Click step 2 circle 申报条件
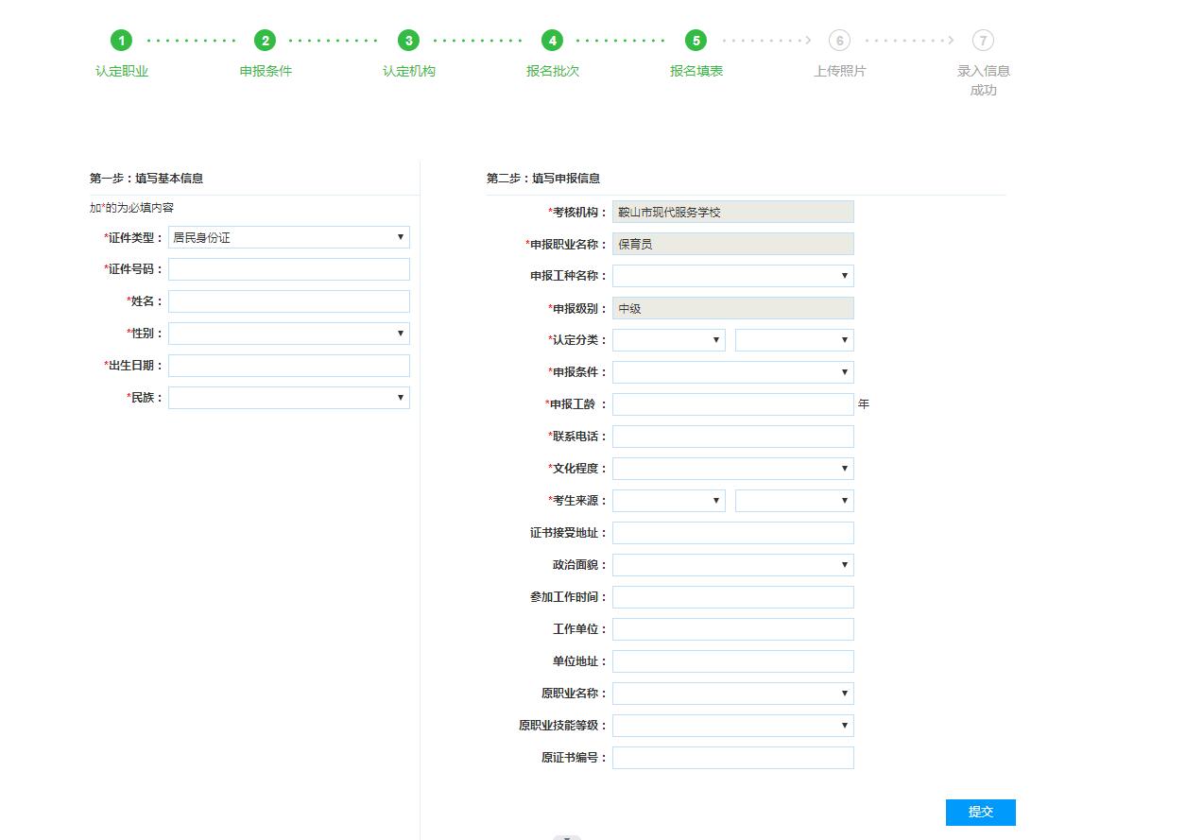The width and height of the screenshot is (1186, 840). [x=266, y=41]
